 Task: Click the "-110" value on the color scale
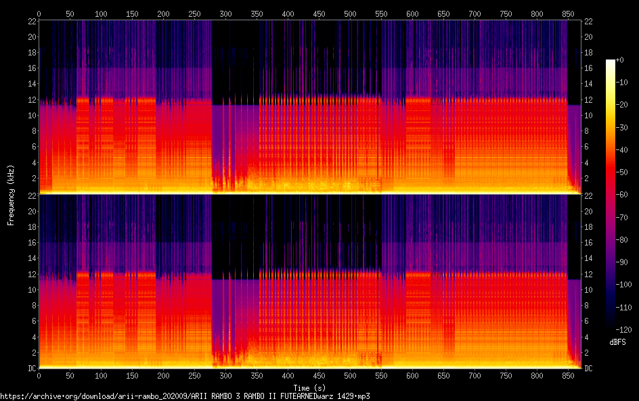coord(624,308)
